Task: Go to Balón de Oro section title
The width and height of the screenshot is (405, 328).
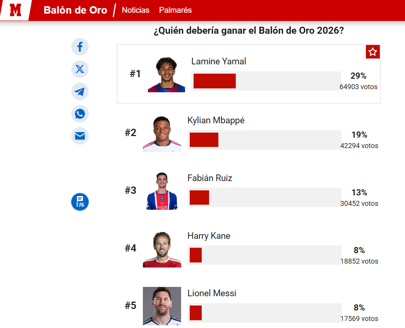Action: (76, 10)
